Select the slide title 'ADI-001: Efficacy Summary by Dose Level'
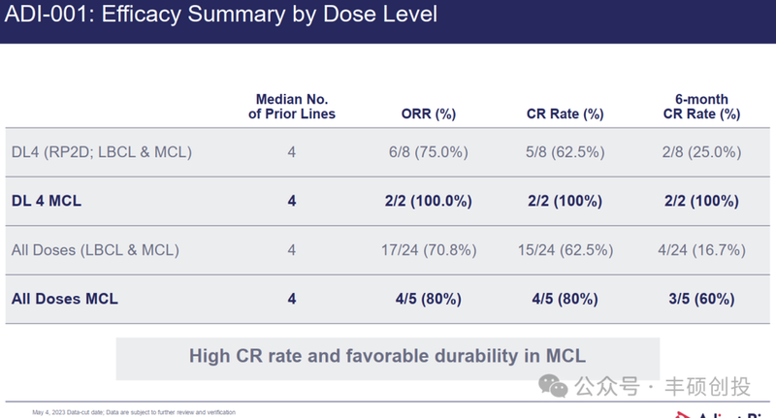Viewport: 776px width, 418px height. (222, 16)
